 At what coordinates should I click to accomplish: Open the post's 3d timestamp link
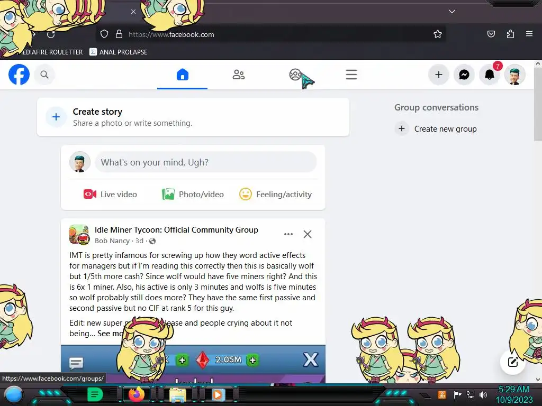[x=139, y=241]
